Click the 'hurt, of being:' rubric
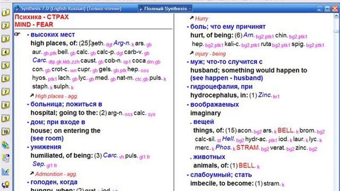340x191 pixels. coord(211,35)
